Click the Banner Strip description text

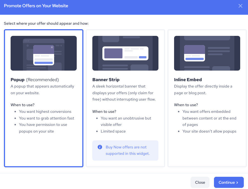[x=124, y=93]
